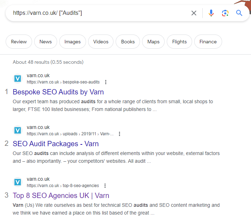The height and width of the screenshot is (223, 251).
Task: Open the Finance filter chip
Action: point(208,42)
